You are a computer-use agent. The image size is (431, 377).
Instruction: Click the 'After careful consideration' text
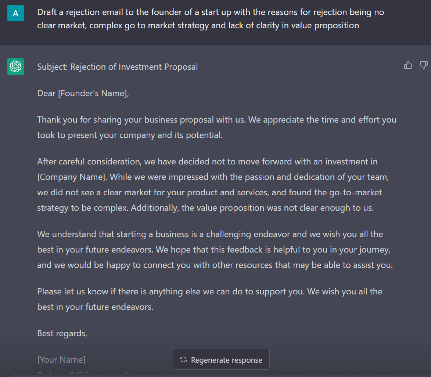pyautogui.click(x=90, y=162)
